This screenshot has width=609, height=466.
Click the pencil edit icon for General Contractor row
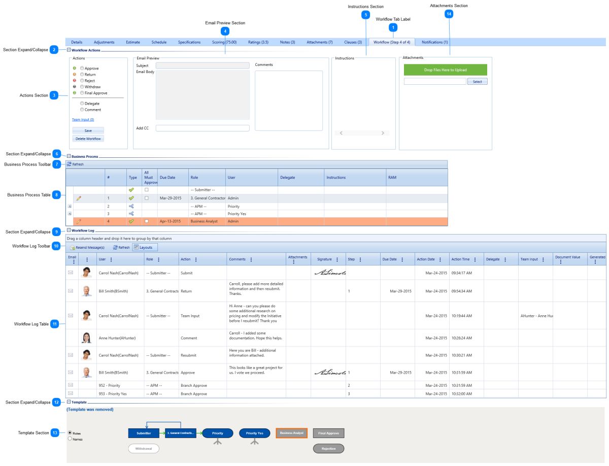pos(79,198)
